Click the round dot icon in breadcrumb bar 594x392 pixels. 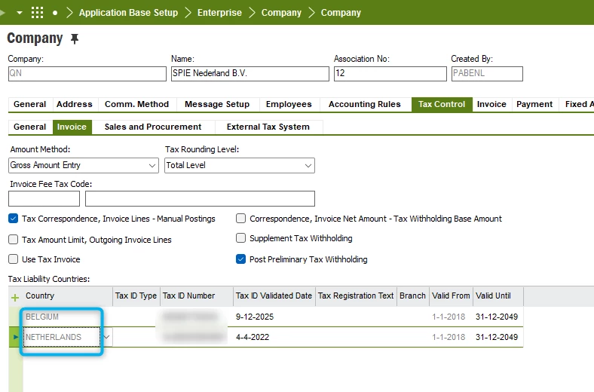[x=55, y=13]
